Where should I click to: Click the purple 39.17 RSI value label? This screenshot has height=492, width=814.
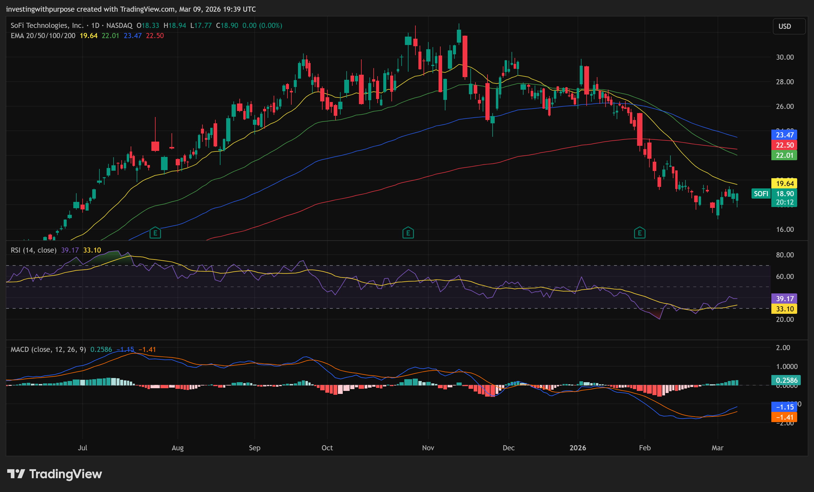[x=784, y=298]
